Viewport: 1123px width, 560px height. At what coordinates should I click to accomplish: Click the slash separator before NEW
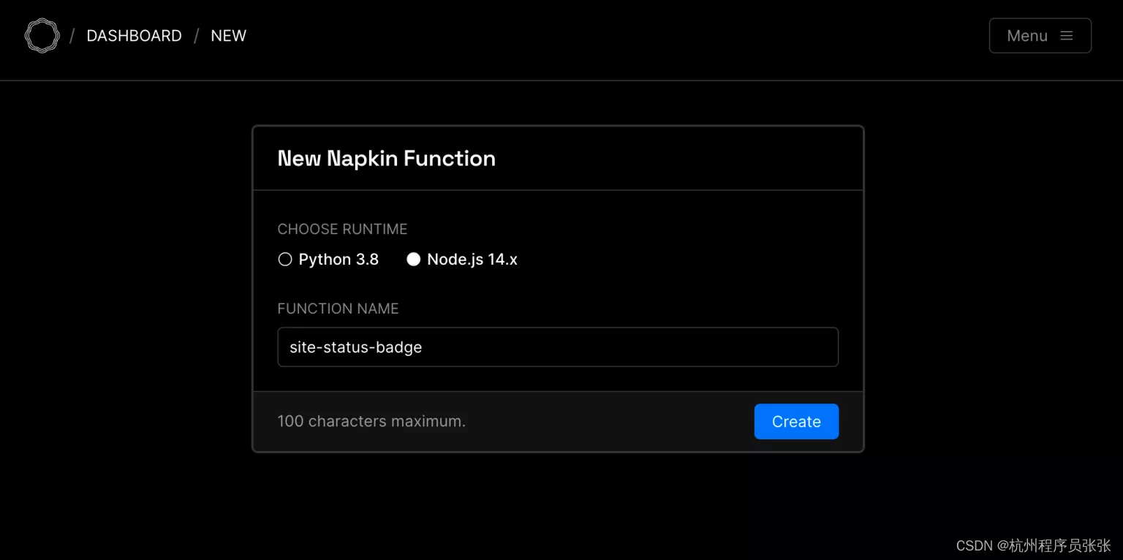196,36
